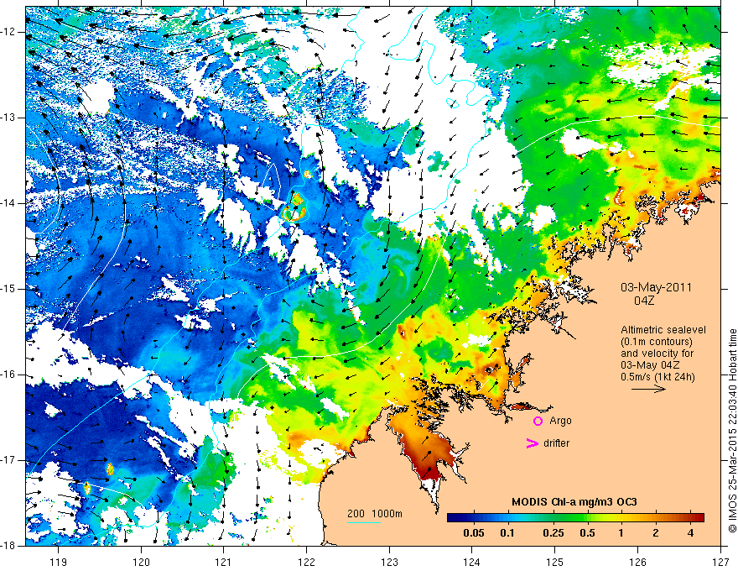Click the cyan 200 1000m depth contour line sample

(363, 523)
